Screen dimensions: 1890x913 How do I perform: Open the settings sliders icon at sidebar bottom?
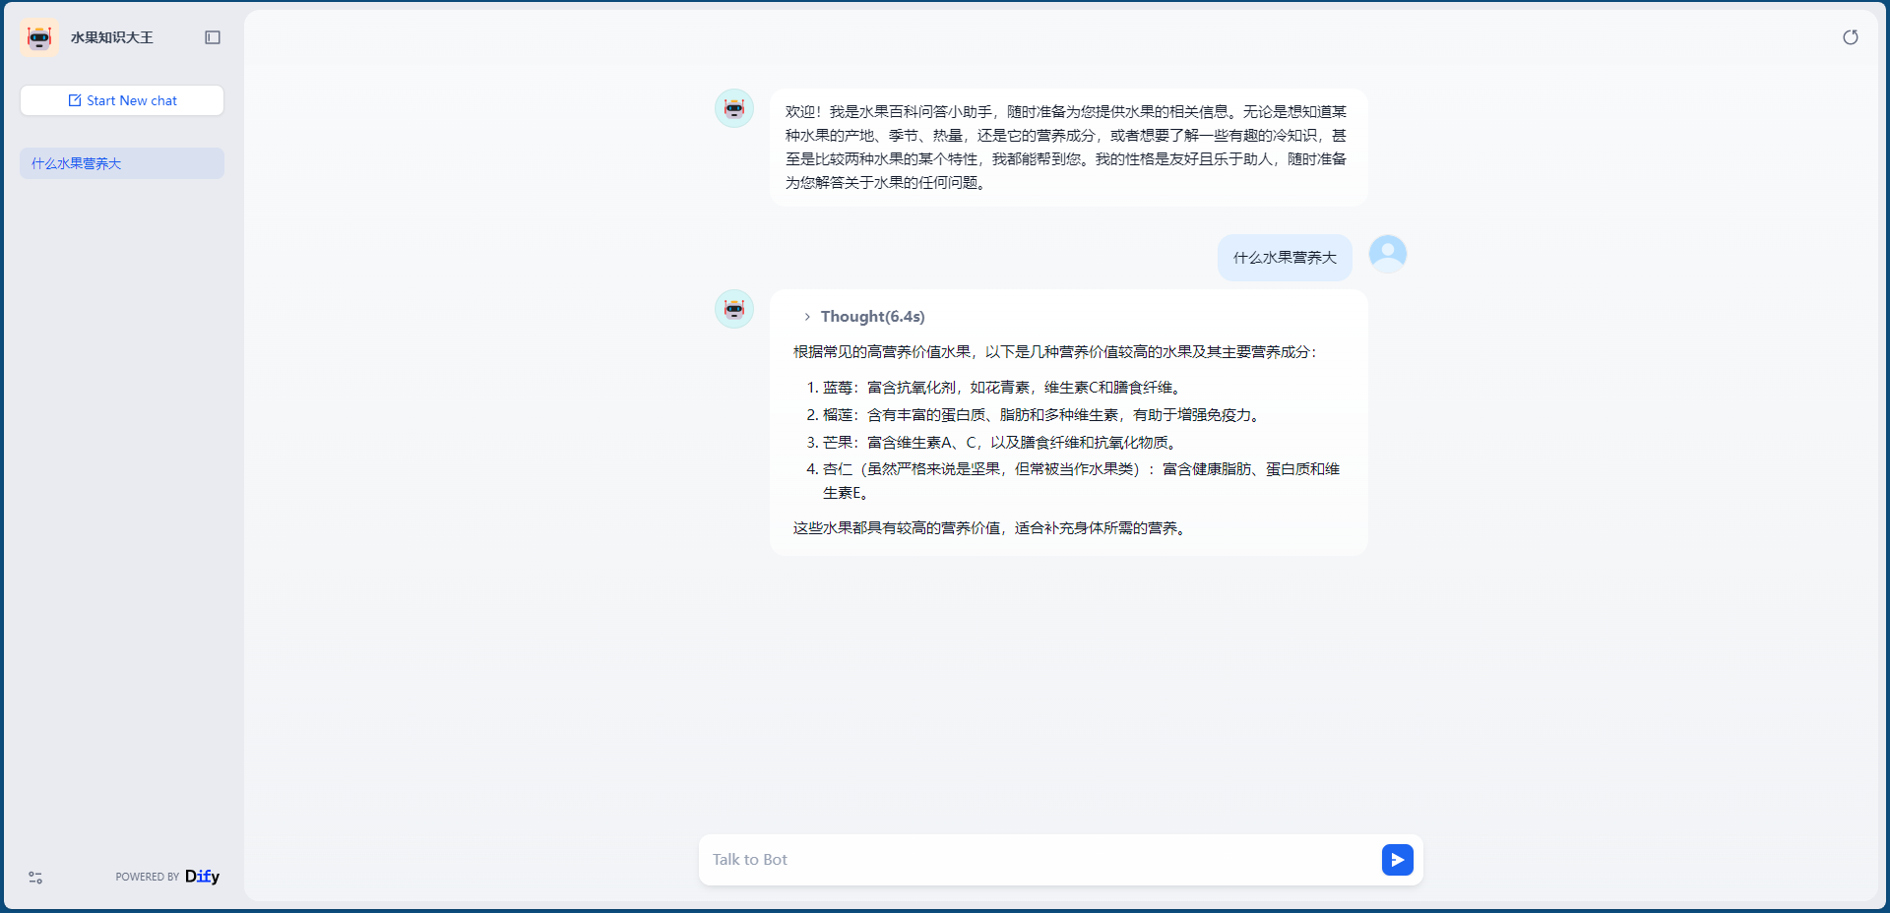pos(35,878)
